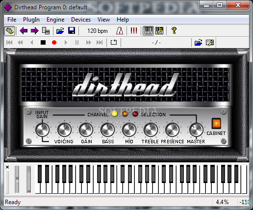Select the red channel LED

coord(135,114)
